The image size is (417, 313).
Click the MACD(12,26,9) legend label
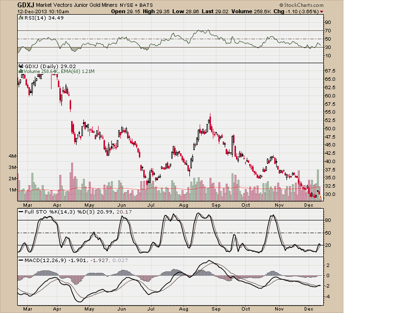coord(45,261)
